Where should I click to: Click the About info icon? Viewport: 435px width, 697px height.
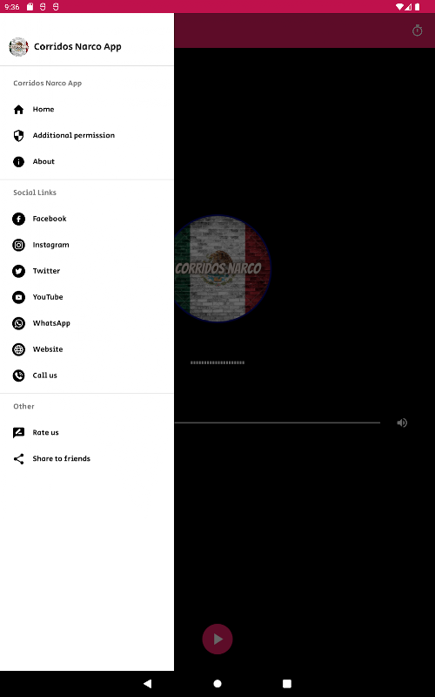click(18, 162)
